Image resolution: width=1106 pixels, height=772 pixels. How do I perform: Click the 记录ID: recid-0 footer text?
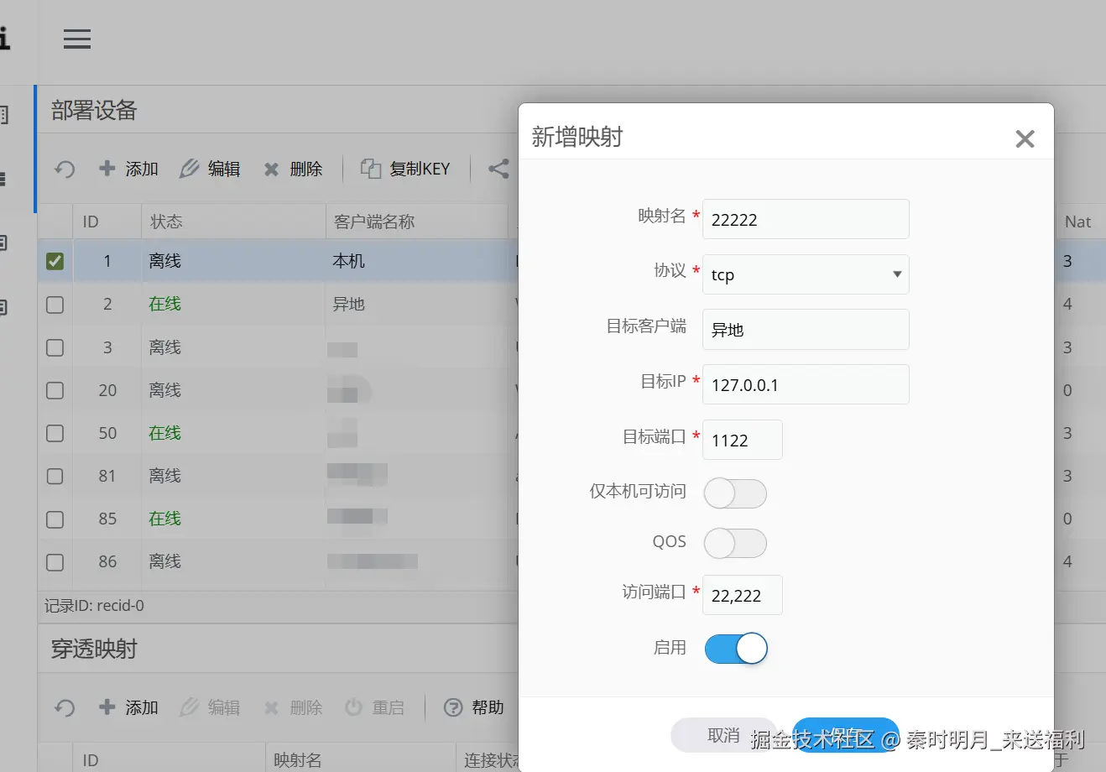[x=94, y=606]
